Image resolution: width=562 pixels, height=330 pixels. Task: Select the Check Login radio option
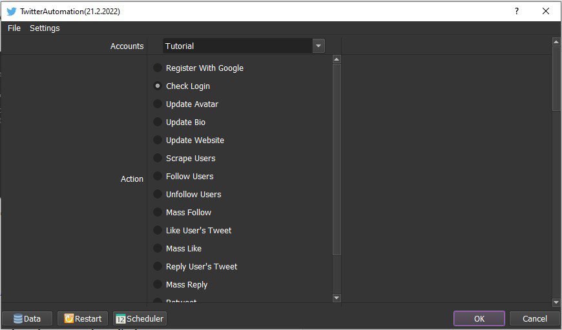point(182,86)
